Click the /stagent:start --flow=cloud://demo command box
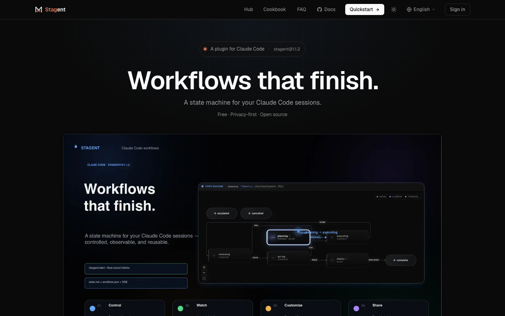 tap(136, 269)
